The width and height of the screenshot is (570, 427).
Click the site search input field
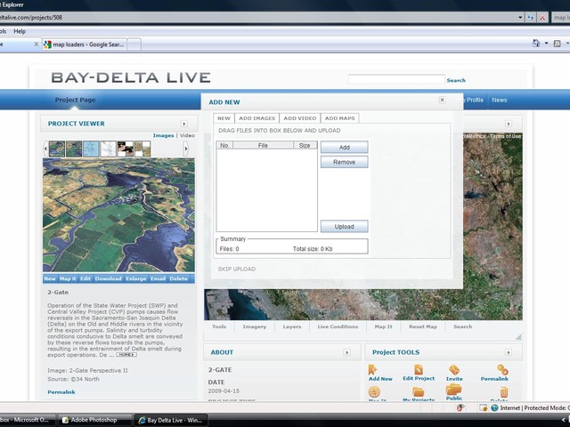396,79
